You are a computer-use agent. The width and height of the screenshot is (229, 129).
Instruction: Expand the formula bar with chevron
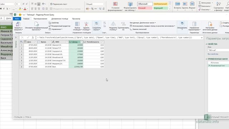tap(202, 38)
